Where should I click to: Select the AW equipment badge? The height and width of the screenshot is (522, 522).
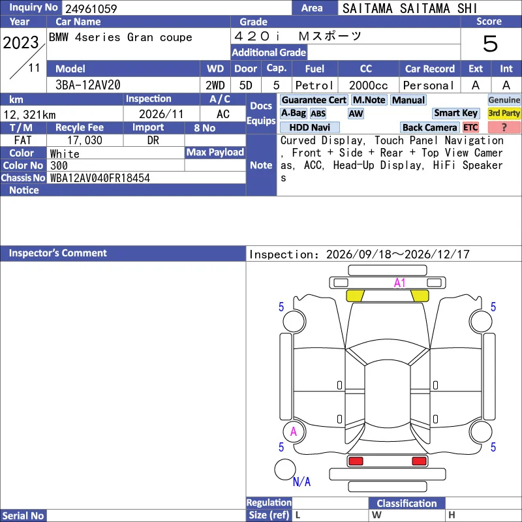(356, 114)
